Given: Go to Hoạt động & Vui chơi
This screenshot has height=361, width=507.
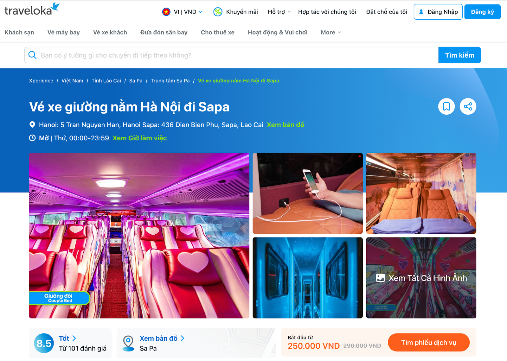Looking at the screenshot, I should pos(277,32).
